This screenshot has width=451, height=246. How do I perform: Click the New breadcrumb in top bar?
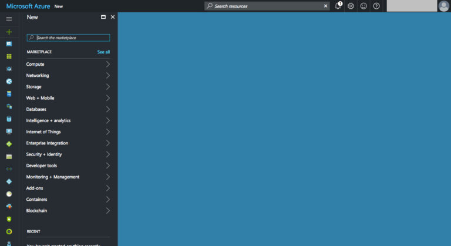pos(59,6)
